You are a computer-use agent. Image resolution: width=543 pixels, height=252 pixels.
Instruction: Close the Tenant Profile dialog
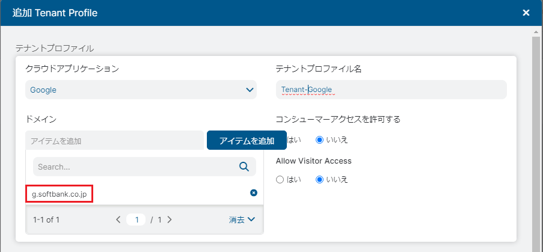[526, 13]
